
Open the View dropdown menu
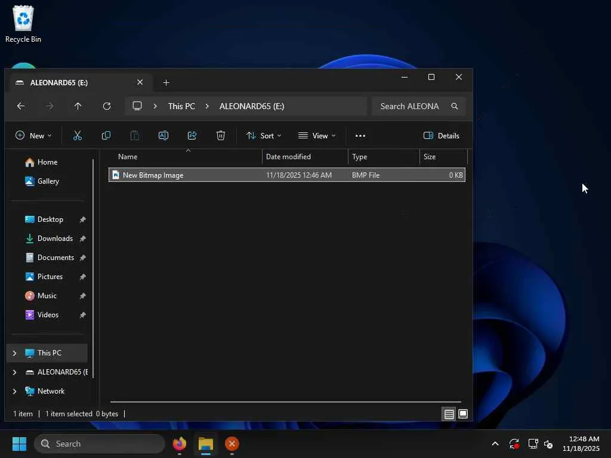click(317, 135)
